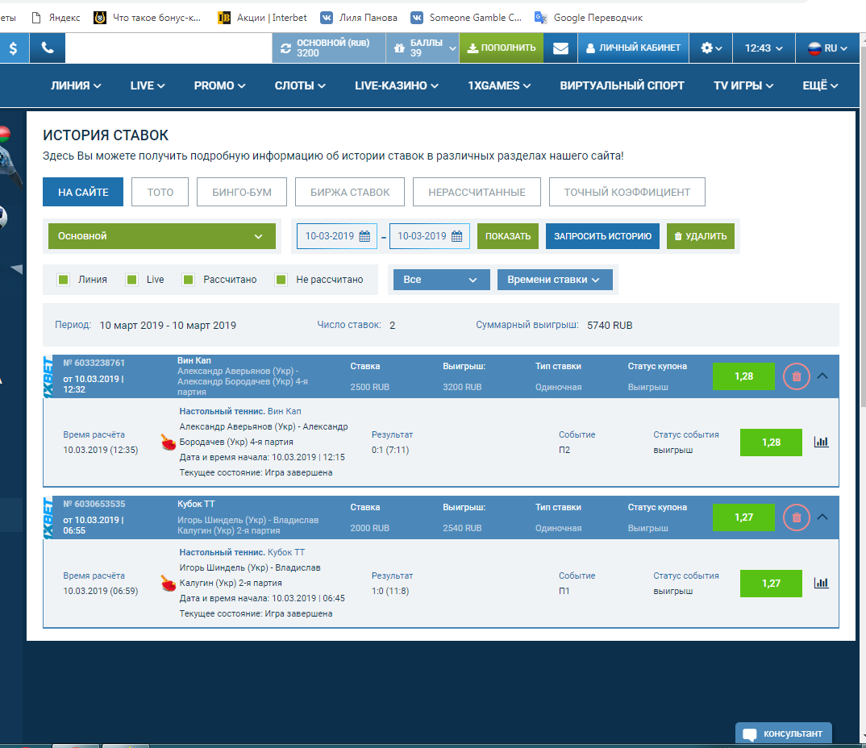Image resolution: width=866 pixels, height=748 pixels.
Task: Click the ПОКАЗАТЬ button
Action: tap(507, 236)
